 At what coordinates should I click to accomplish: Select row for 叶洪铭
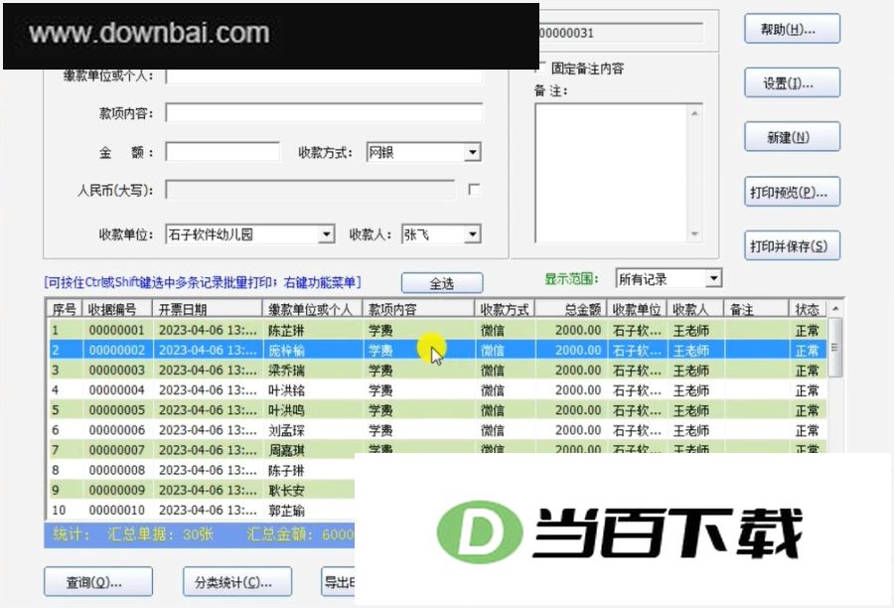tap(437, 390)
